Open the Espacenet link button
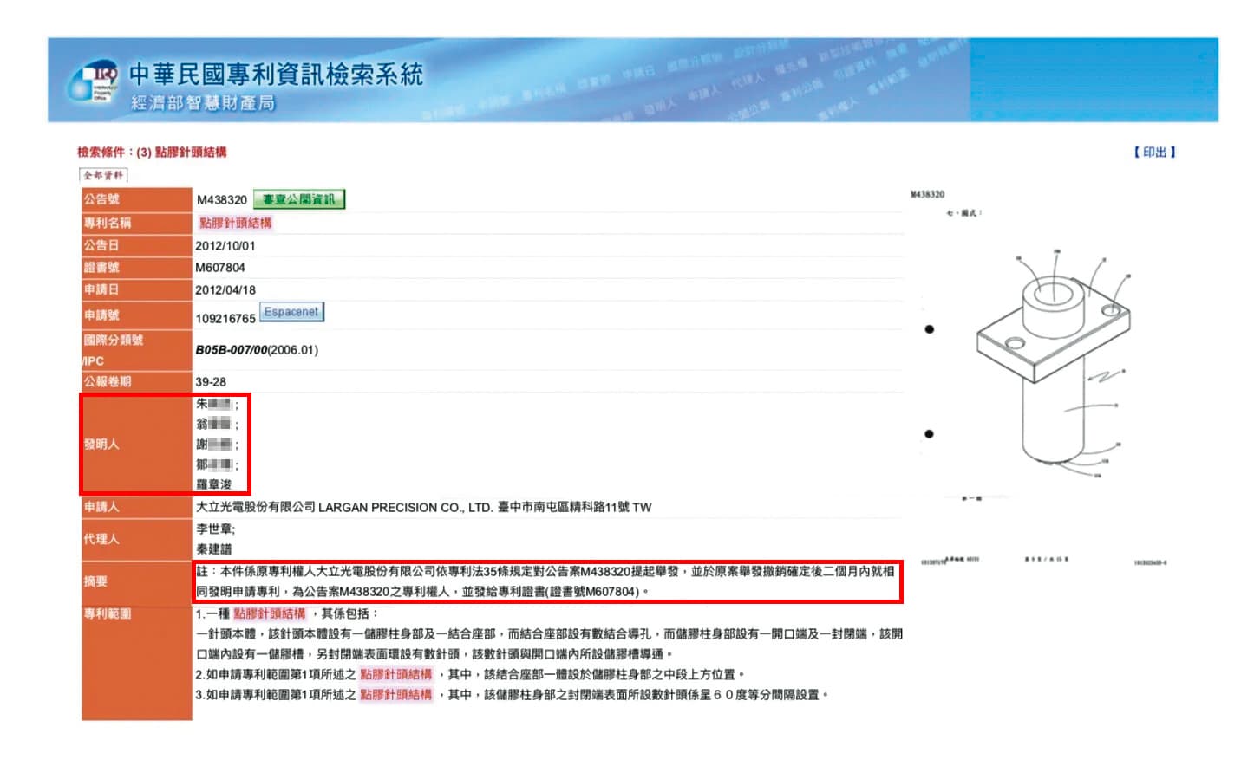 tap(291, 312)
